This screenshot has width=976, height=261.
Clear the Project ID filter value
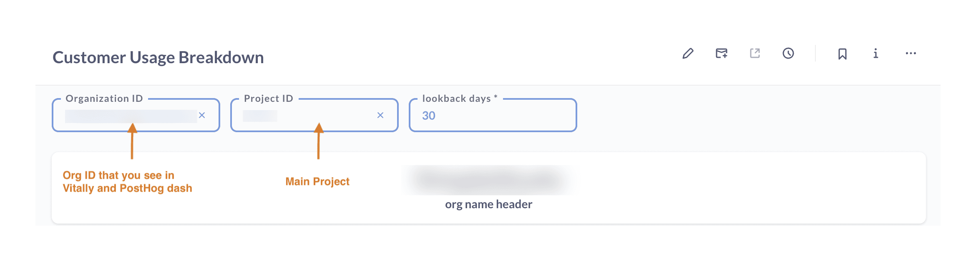[x=380, y=115]
